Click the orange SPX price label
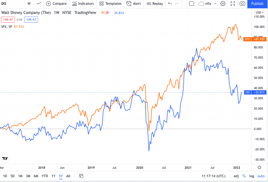The image size is (268, 182). click(x=255, y=39)
